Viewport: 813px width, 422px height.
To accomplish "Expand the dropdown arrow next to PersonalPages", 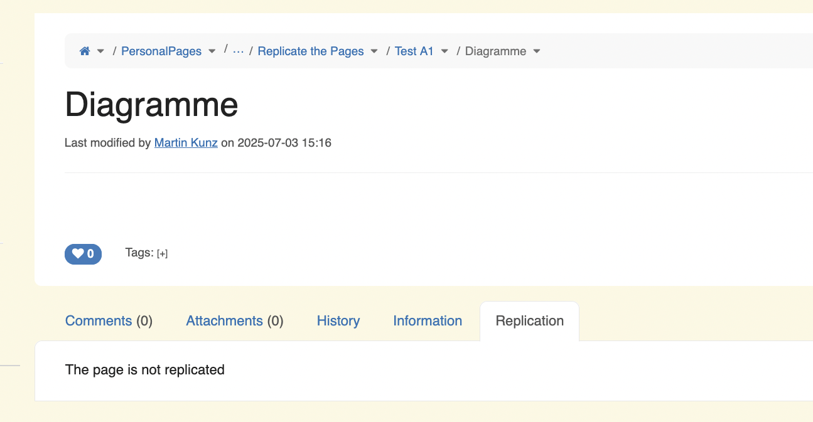I will click(x=212, y=51).
